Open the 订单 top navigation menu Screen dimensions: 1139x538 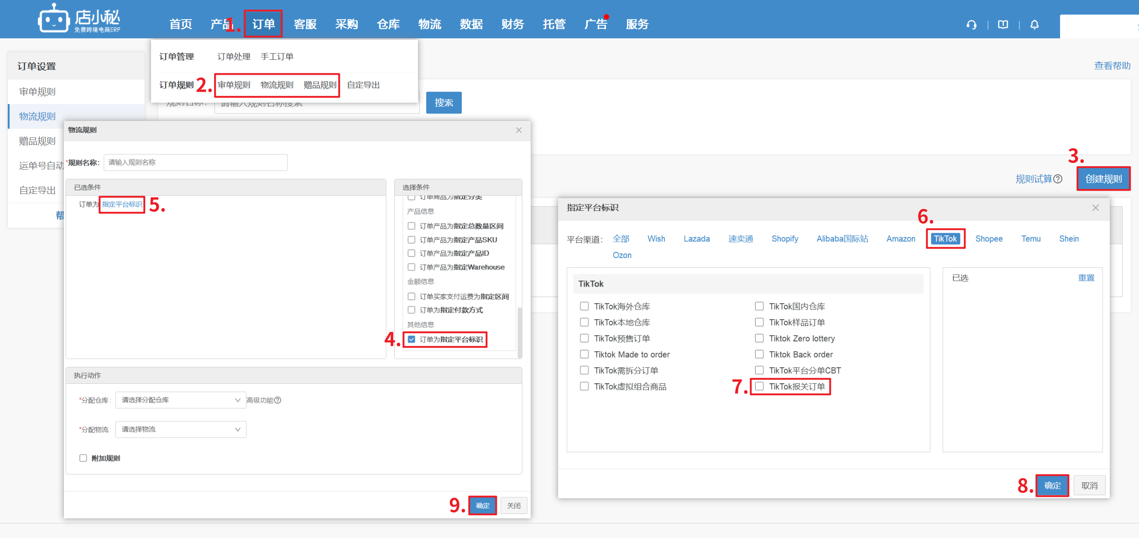pos(263,24)
